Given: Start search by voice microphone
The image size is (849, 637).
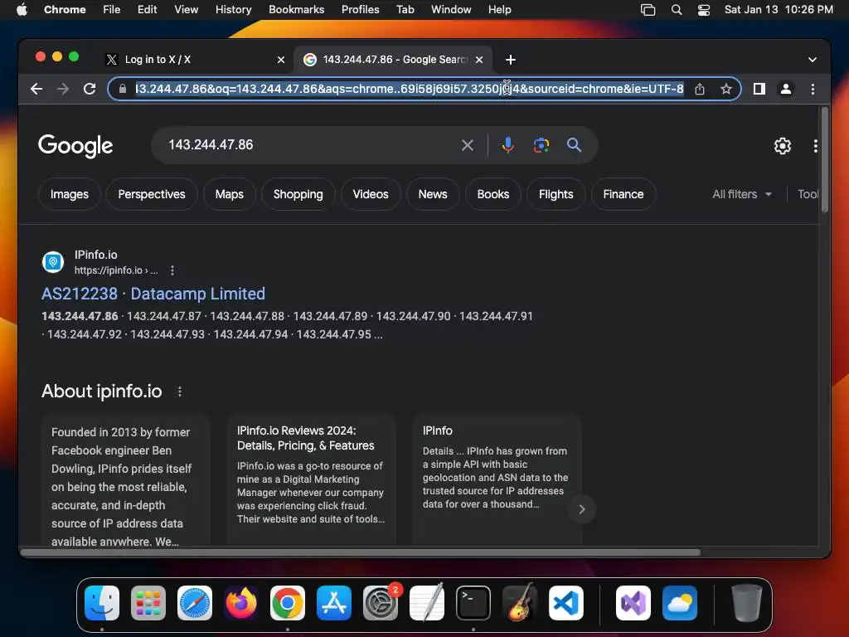Looking at the screenshot, I should click(x=508, y=145).
